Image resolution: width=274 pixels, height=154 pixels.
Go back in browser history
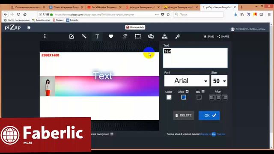click(6, 14)
